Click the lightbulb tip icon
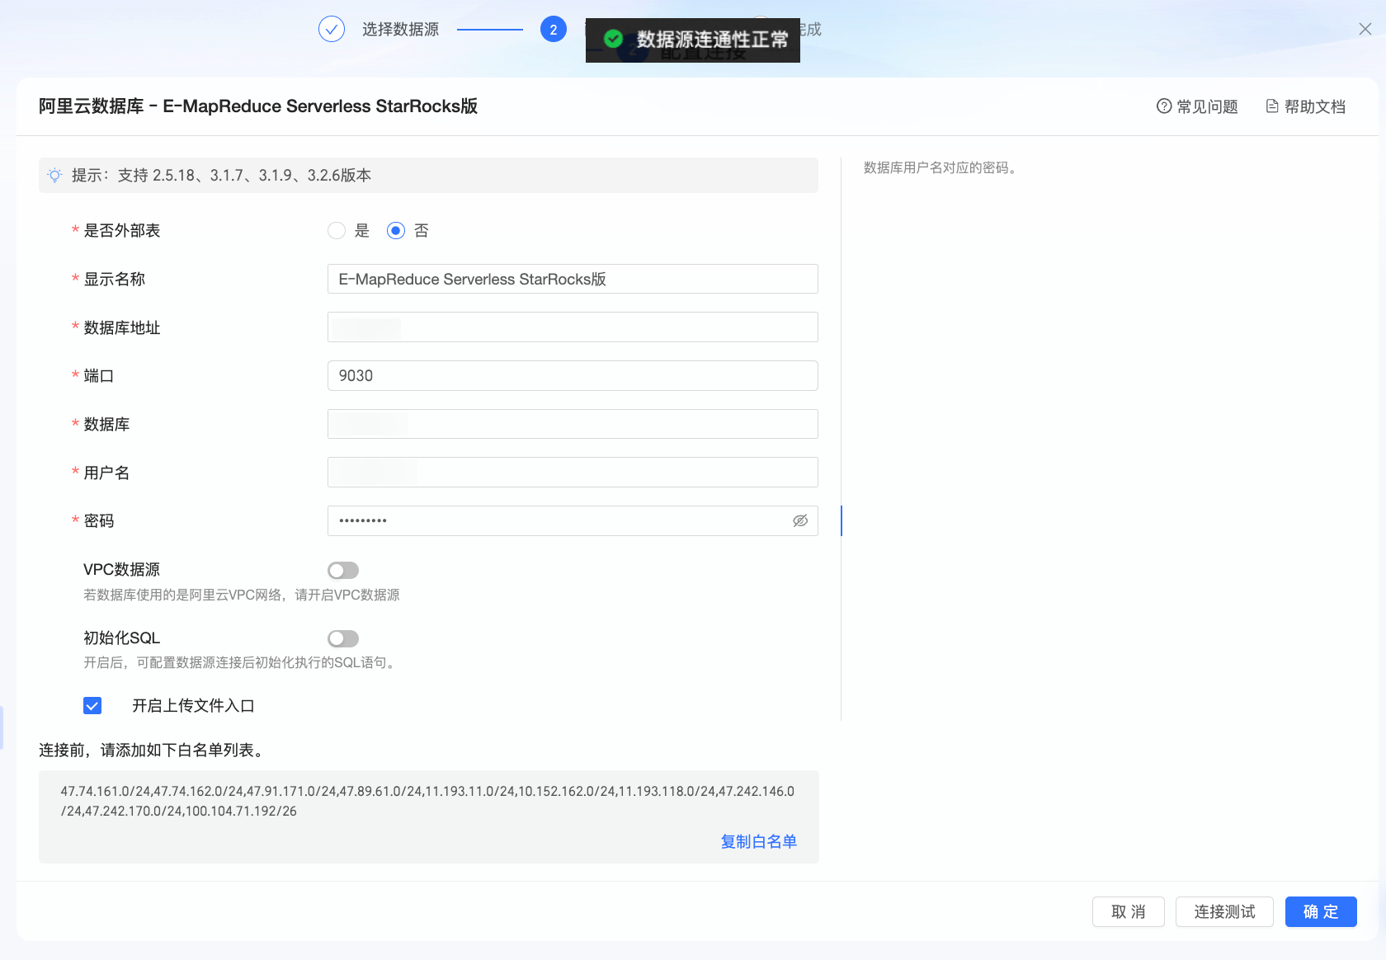This screenshot has width=1386, height=960. (54, 175)
